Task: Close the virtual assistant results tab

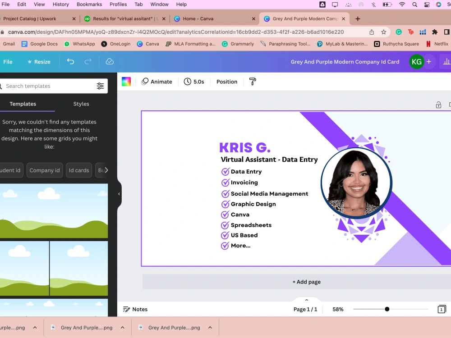Action: pyautogui.click(x=164, y=18)
